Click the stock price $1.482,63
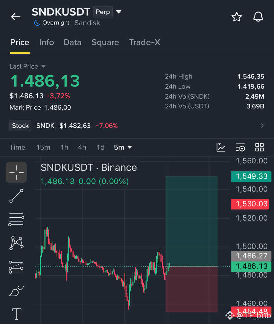The image size is (274, 324). (75, 126)
